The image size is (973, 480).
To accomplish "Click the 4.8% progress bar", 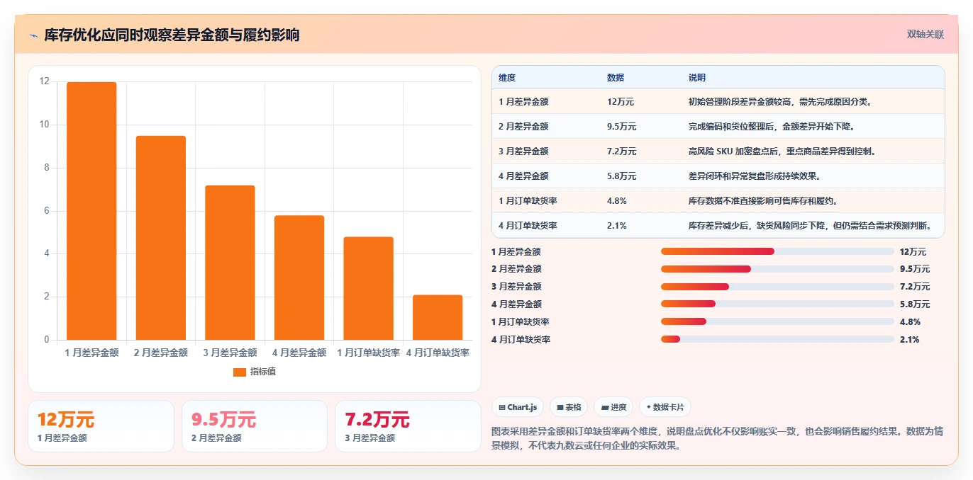I will (777, 321).
